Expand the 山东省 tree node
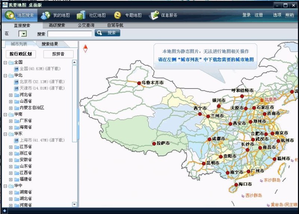This screenshot has height=214, width=299. pyautogui.click(x=11, y=167)
